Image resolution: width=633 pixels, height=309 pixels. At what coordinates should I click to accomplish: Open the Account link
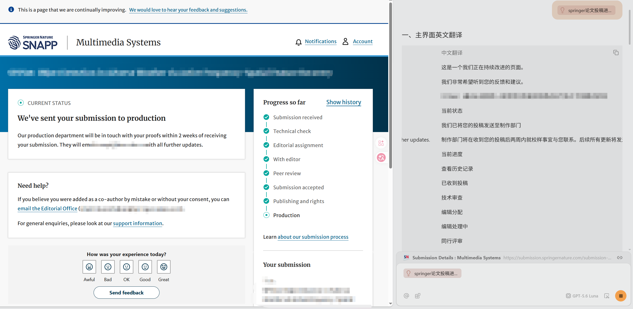pyautogui.click(x=363, y=41)
